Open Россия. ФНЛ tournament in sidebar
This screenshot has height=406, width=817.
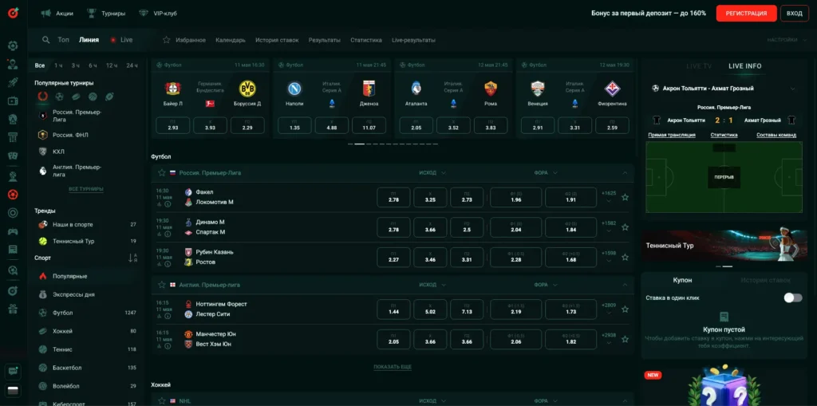coord(70,135)
